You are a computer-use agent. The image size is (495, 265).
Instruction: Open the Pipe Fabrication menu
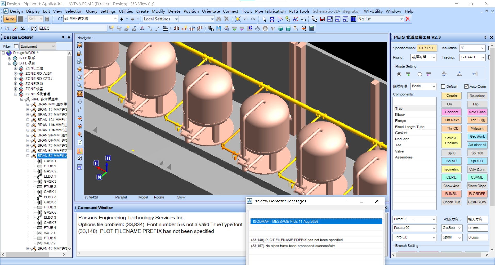point(270,11)
